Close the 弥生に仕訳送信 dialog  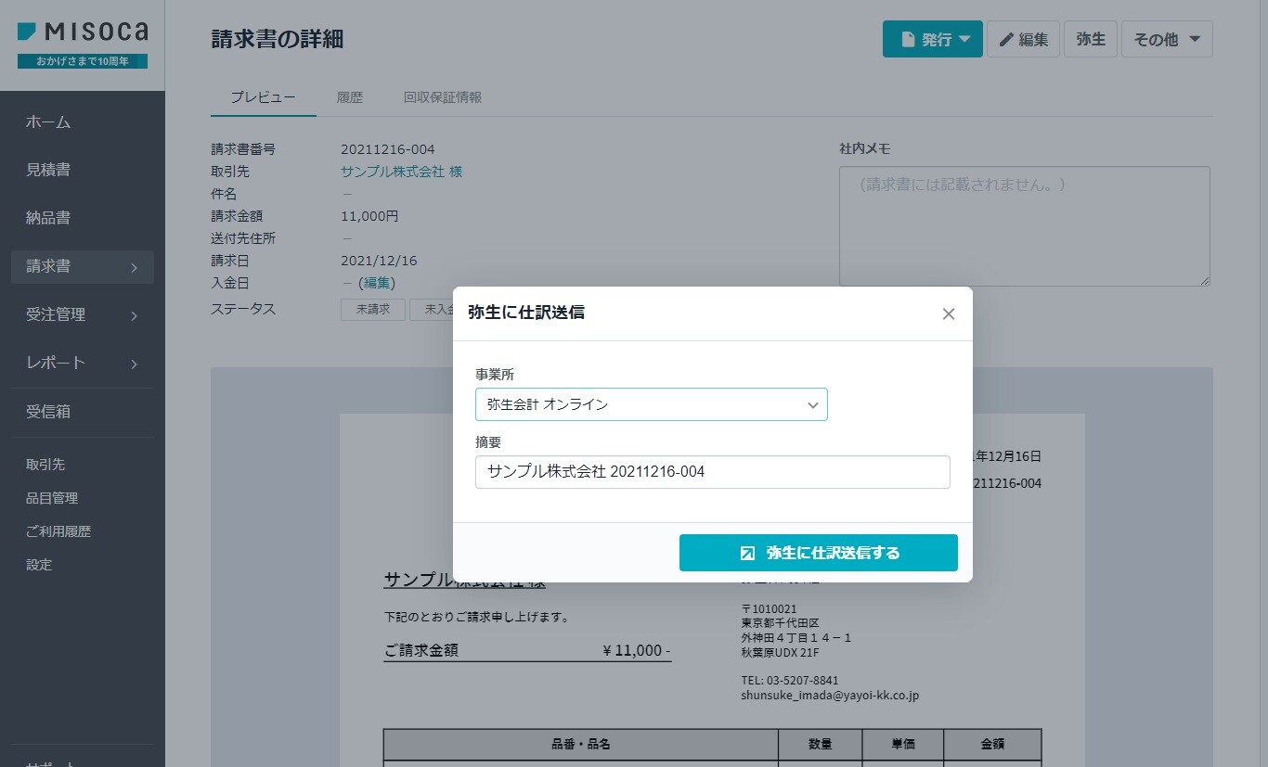tap(948, 313)
